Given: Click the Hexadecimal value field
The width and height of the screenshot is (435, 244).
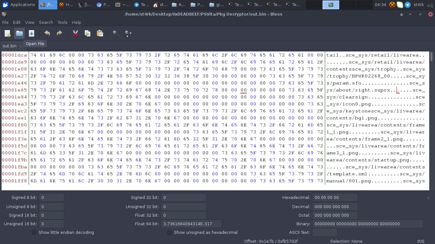Looking at the screenshot, I should click(335, 198).
